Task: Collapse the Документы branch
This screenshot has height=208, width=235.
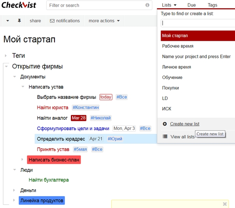Action: pyautogui.click(x=14, y=77)
